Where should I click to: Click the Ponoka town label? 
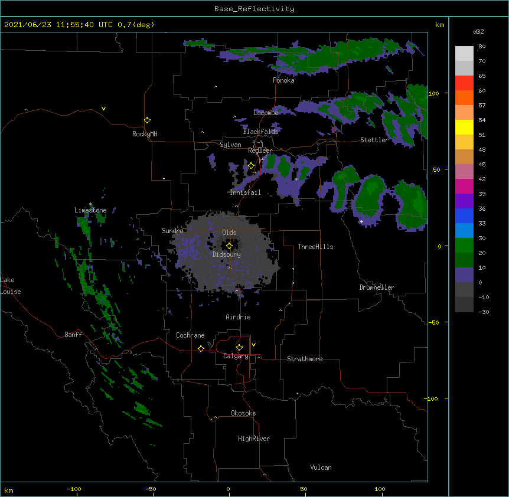click(283, 80)
